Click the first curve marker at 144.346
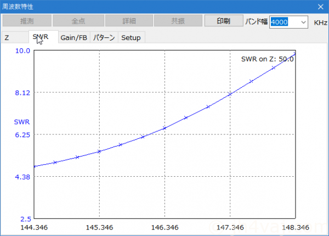This screenshot has width=329, height=236. click(x=34, y=166)
